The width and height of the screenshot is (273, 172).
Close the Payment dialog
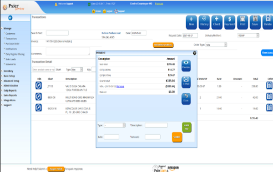195,53
